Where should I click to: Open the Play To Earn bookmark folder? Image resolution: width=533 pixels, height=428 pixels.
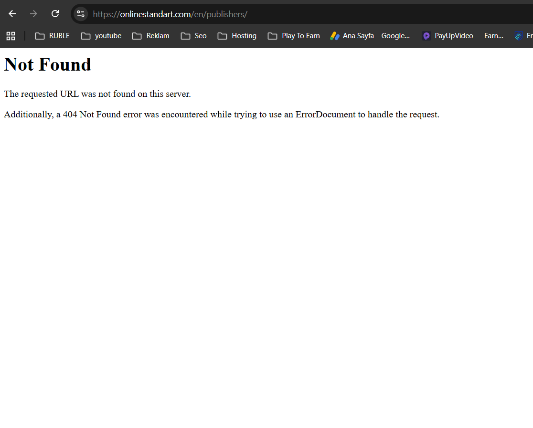point(294,36)
